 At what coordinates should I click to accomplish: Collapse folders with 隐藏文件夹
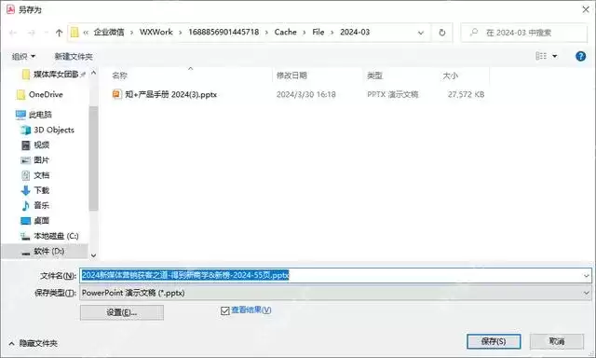pyautogui.click(x=34, y=343)
